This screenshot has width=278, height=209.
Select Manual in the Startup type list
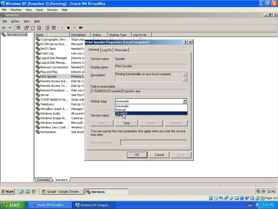pyautogui.click(x=151, y=110)
